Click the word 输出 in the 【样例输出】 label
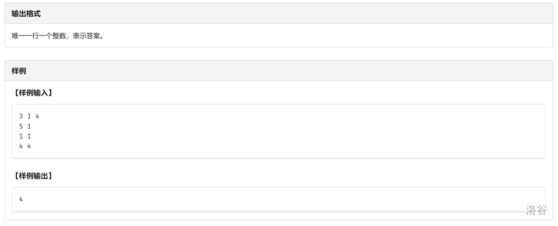558x226 pixels. click(x=41, y=176)
